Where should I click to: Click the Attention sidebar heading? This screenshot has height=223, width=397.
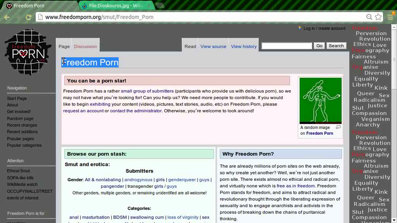point(15,161)
